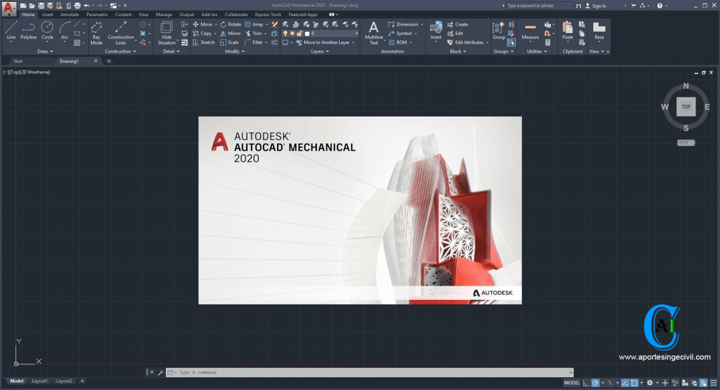Expand the Layers panel
720x390 pixels.
[320, 51]
